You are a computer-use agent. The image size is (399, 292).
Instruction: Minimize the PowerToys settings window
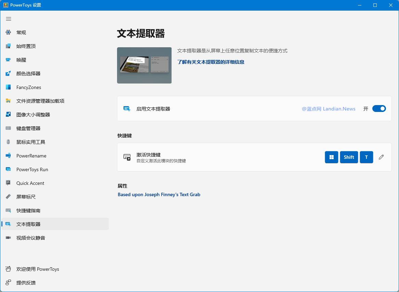pos(360,5)
